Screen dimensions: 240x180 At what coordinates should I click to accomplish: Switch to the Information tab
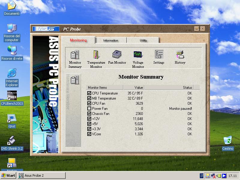(111, 40)
